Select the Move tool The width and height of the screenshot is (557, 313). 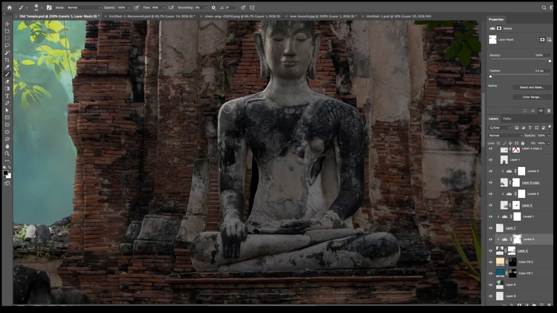[x=7, y=24]
